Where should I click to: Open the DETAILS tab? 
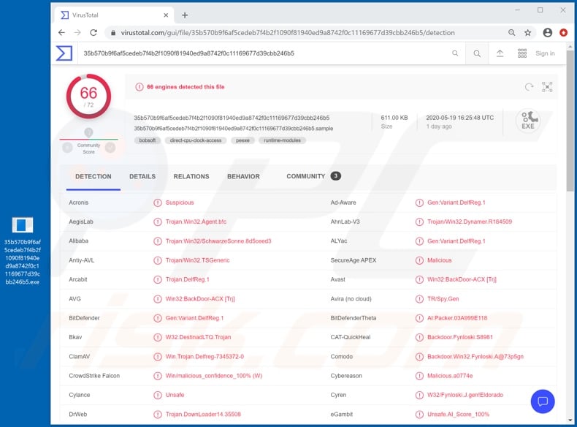pyautogui.click(x=142, y=176)
